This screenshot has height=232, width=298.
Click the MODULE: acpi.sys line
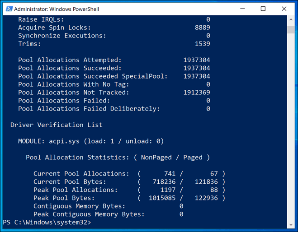[x=91, y=141]
